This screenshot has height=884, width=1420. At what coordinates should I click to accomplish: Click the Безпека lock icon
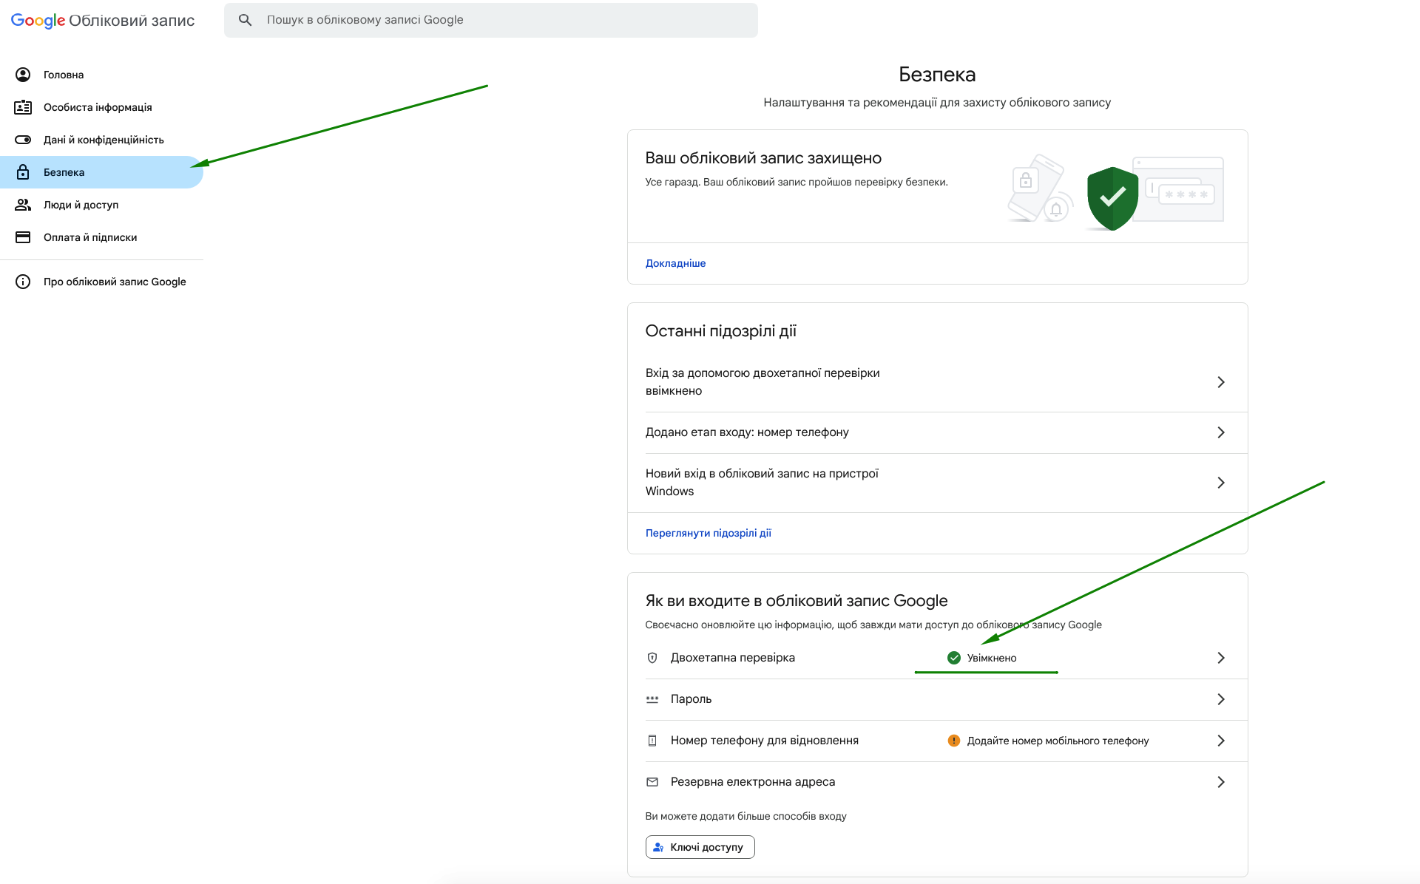click(x=23, y=172)
